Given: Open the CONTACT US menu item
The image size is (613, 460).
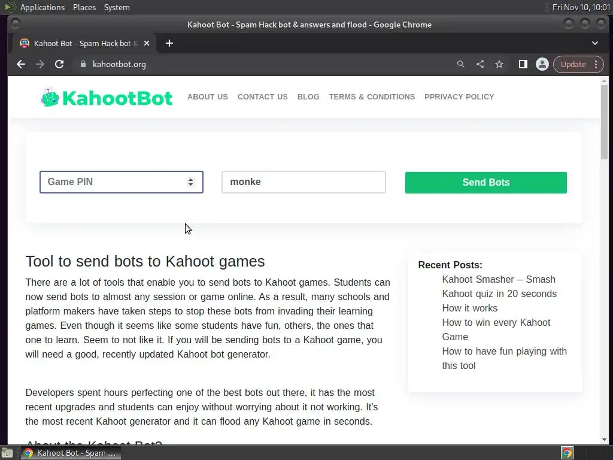Looking at the screenshot, I should (x=263, y=96).
